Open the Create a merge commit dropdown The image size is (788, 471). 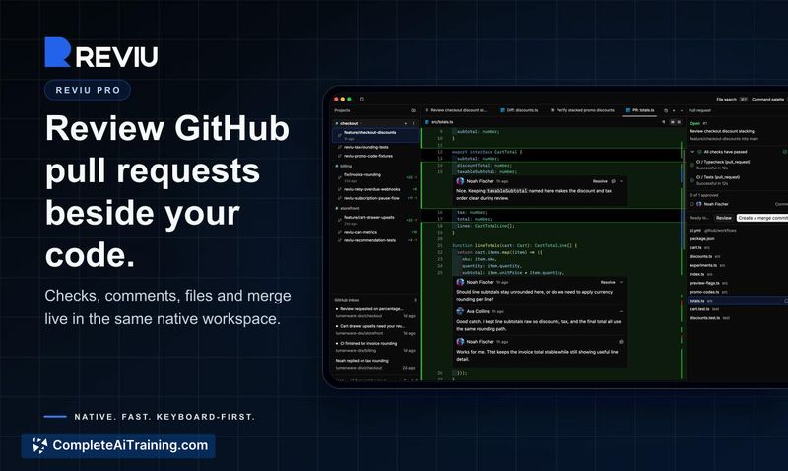pyautogui.click(x=761, y=218)
